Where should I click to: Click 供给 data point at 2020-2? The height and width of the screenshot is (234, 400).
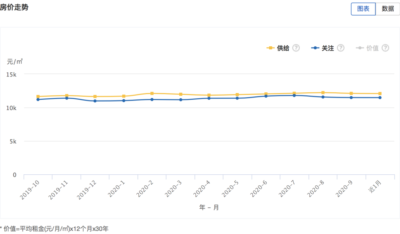[x=152, y=93]
